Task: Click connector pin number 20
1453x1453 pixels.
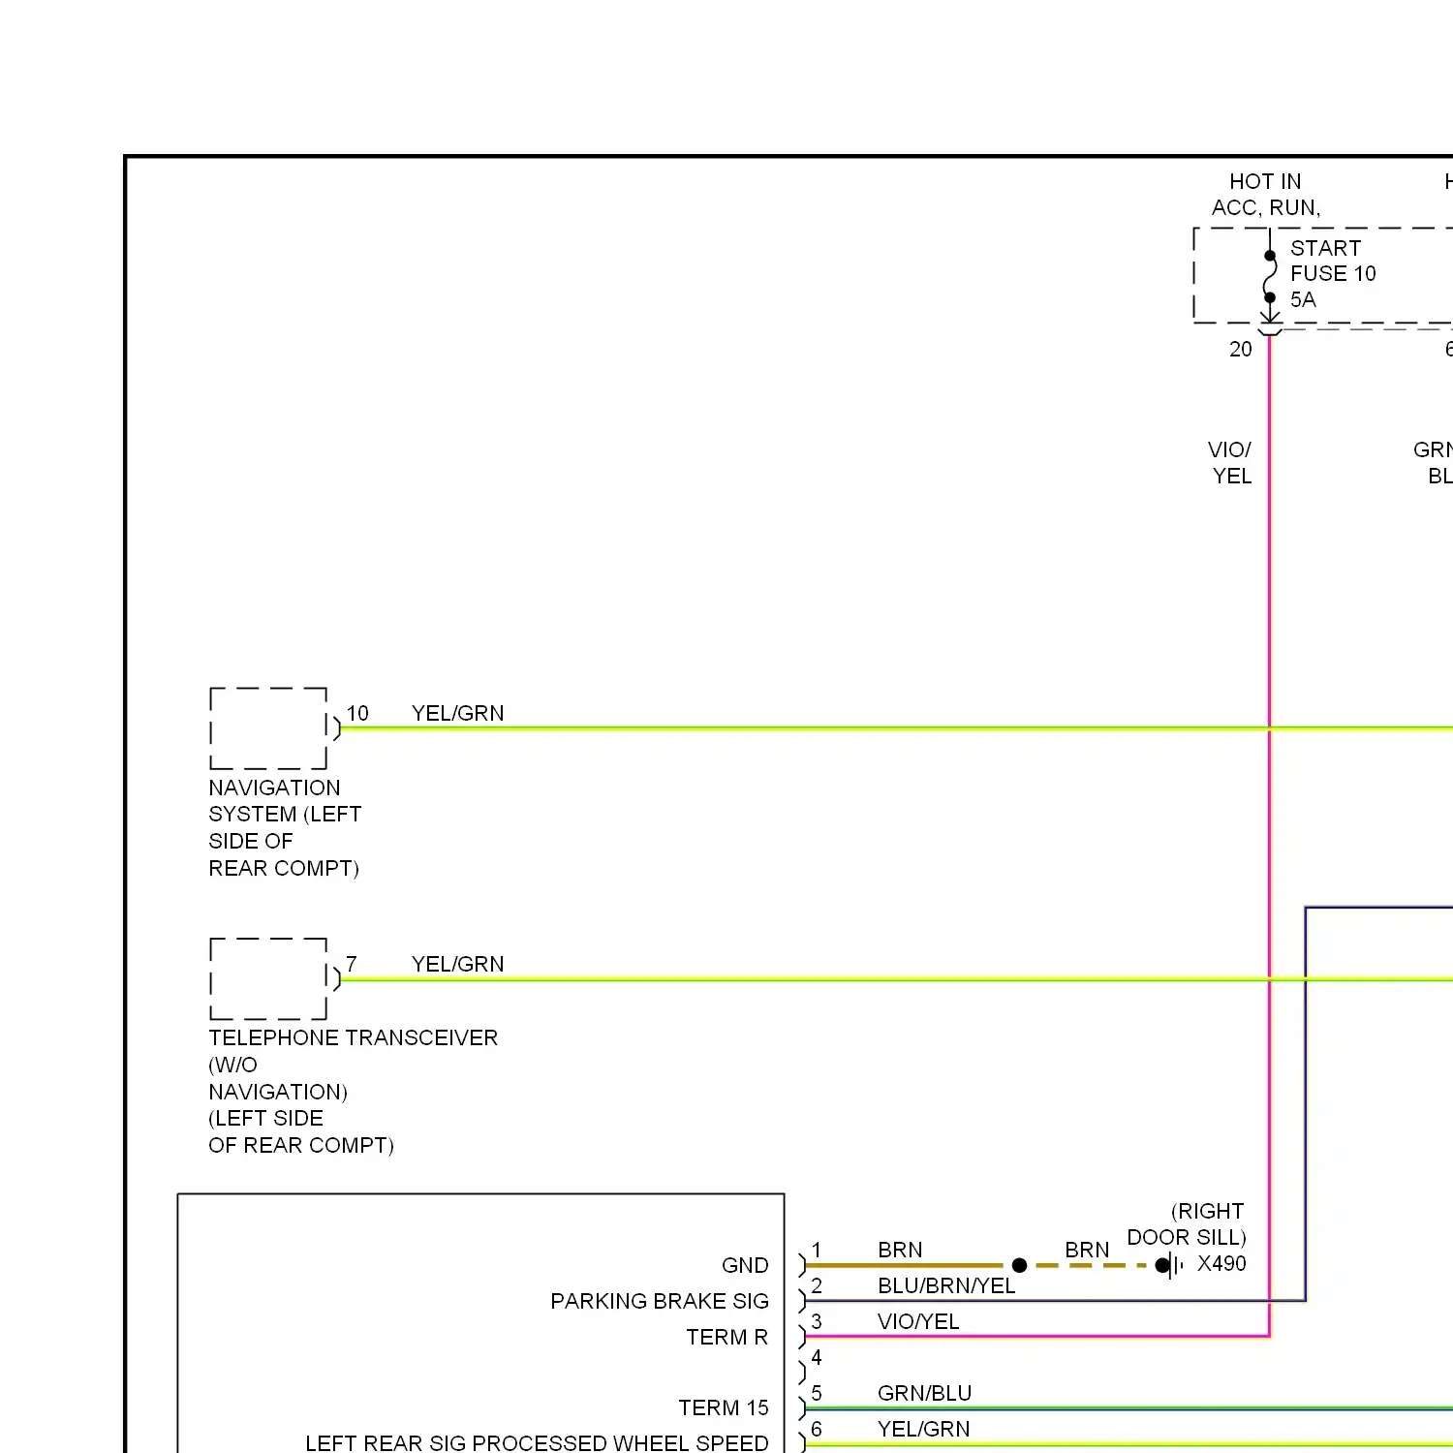Action: (x=1241, y=350)
